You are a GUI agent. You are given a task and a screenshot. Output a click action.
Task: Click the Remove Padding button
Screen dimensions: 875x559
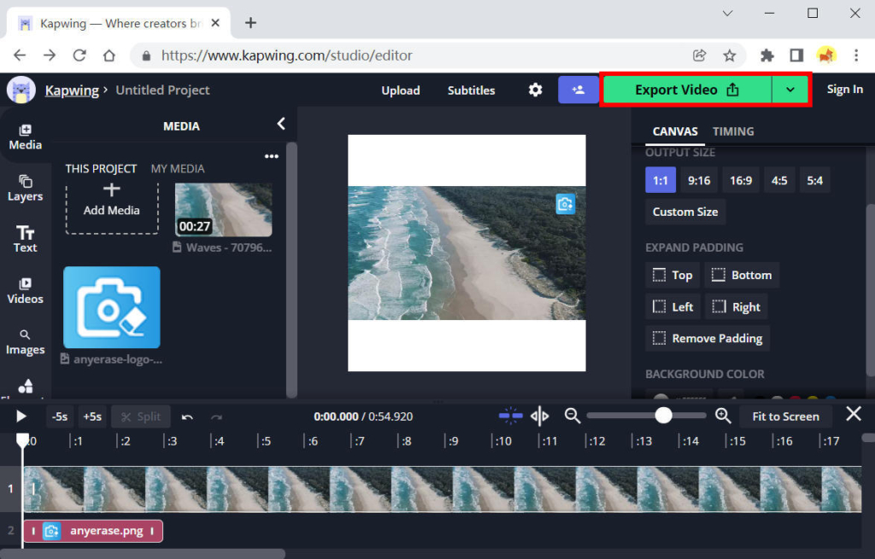click(x=707, y=338)
